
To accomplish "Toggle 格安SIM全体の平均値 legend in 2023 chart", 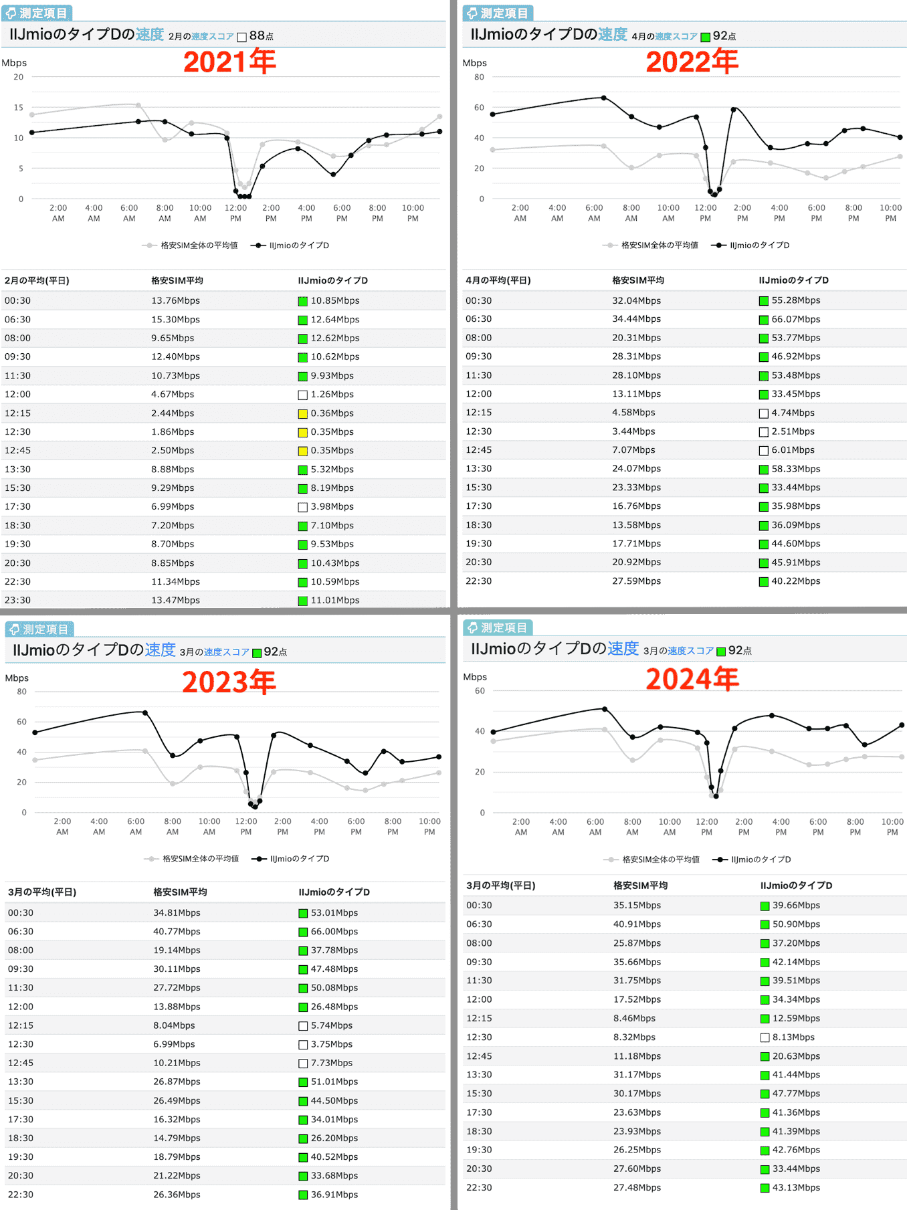I will pos(191,859).
